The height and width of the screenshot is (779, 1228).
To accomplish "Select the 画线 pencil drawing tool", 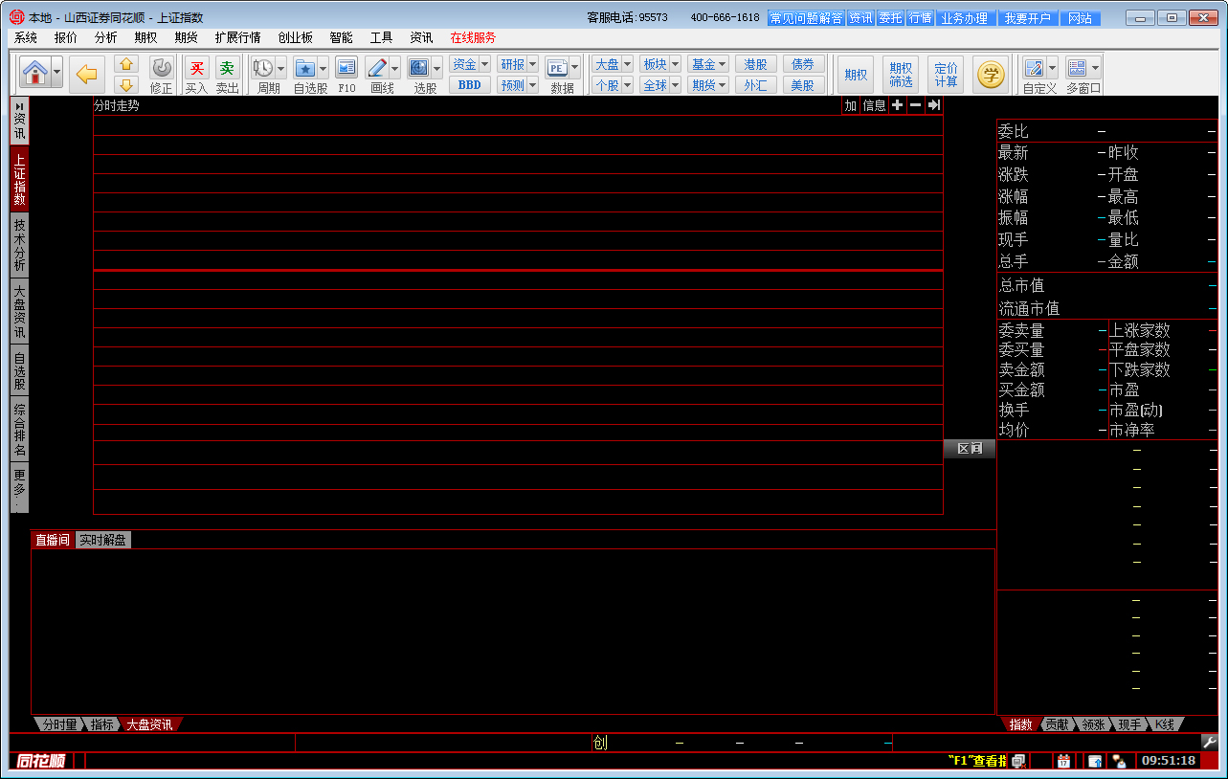I will point(376,68).
